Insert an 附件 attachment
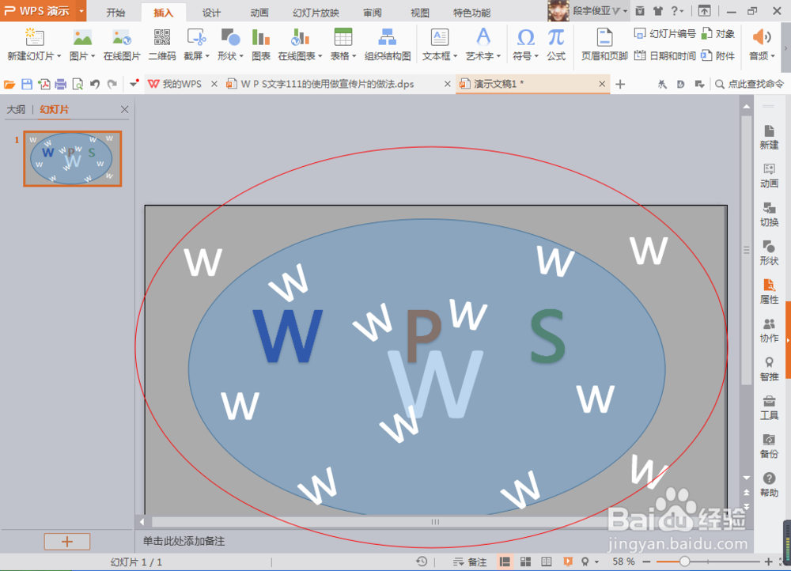Screen dimensions: 791x571 tap(718, 55)
